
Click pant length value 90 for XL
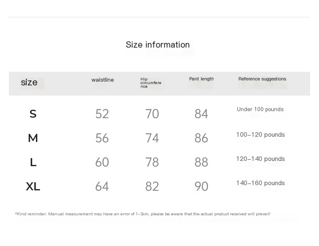[x=201, y=186]
